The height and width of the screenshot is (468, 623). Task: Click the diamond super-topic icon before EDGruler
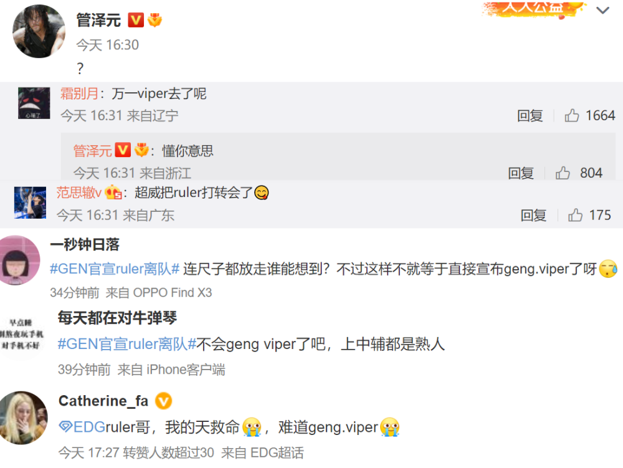65,427
